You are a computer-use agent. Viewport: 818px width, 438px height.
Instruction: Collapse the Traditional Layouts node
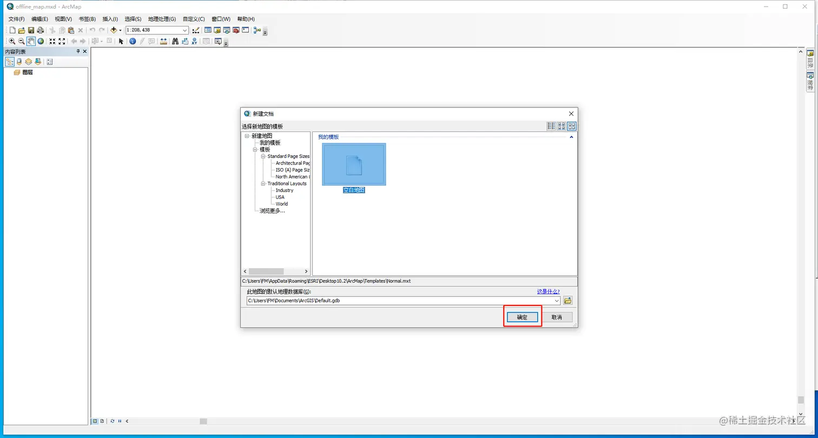[263, 183]
